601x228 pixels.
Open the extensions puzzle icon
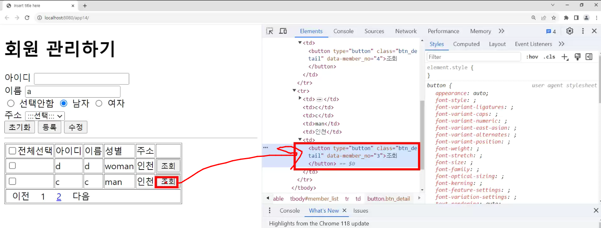click(x=566, y=18)
